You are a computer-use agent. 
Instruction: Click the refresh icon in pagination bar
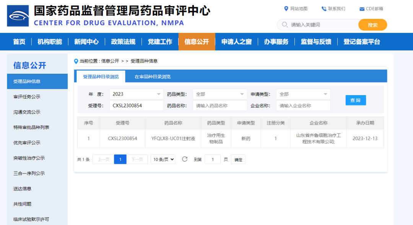click(x=185, y=159)
